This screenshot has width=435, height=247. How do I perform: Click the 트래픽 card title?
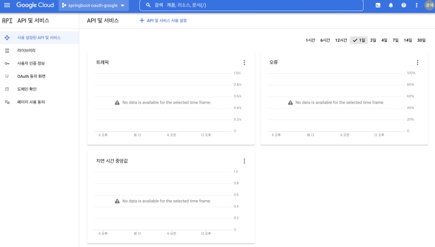coord(102,63)
